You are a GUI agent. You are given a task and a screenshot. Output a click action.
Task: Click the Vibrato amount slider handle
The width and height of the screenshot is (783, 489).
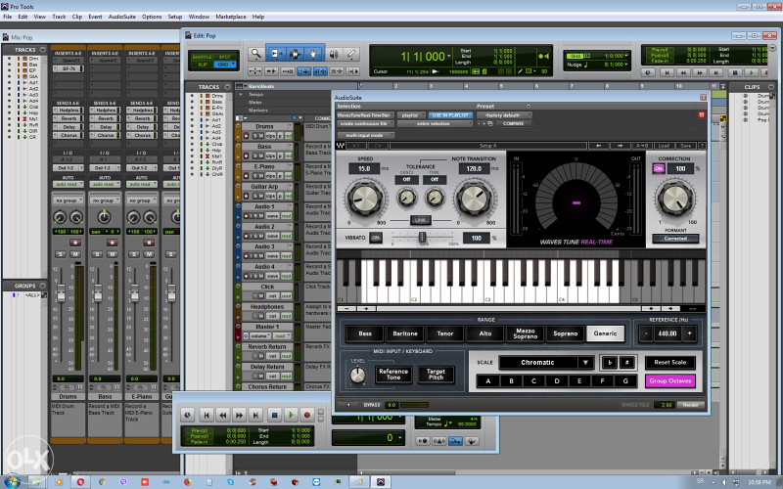click(422, 237)
